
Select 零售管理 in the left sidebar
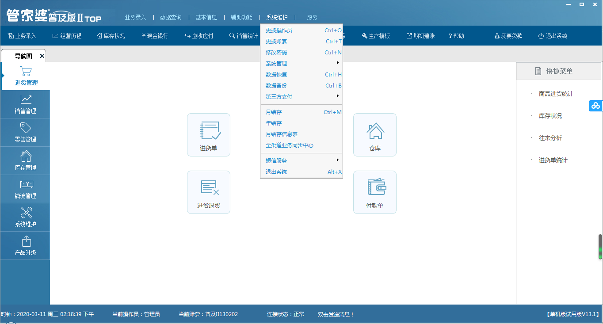25,133
